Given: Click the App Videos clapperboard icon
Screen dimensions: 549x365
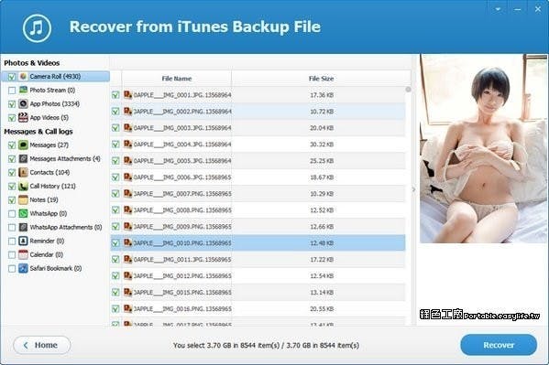Looking at the screenshot, I should click(x=23, y=117).
